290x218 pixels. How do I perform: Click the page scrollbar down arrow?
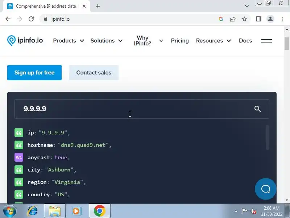287,200
